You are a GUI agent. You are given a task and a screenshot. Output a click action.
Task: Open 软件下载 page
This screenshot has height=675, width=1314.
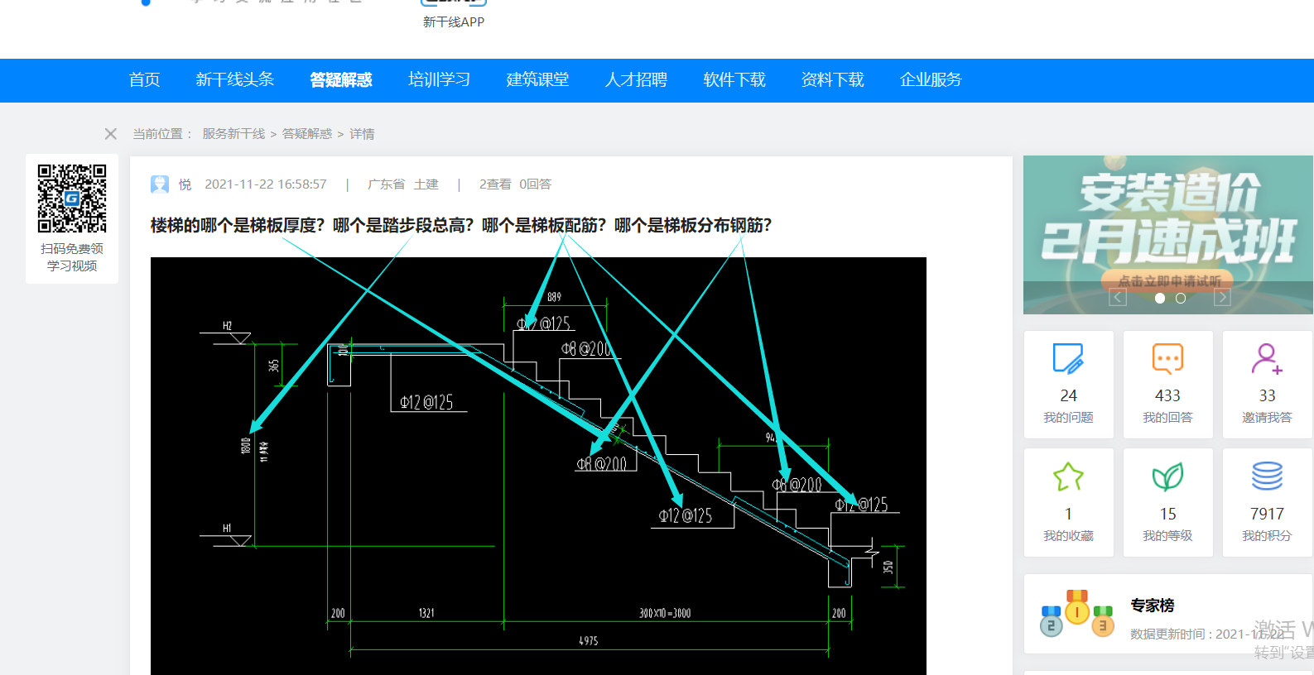[734, 79]
